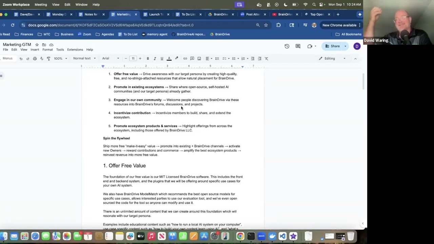Viewport: 434px width, 244px height.
Task: Open the comments panel icon
Action: click(298, 46)
